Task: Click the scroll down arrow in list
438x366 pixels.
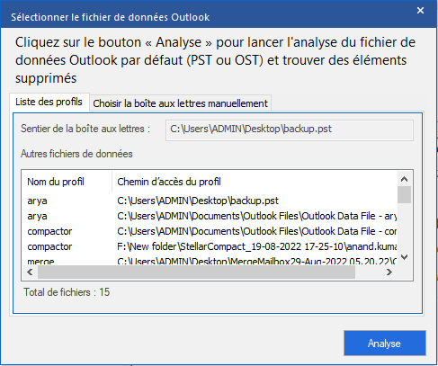Action: click(404, 257)
